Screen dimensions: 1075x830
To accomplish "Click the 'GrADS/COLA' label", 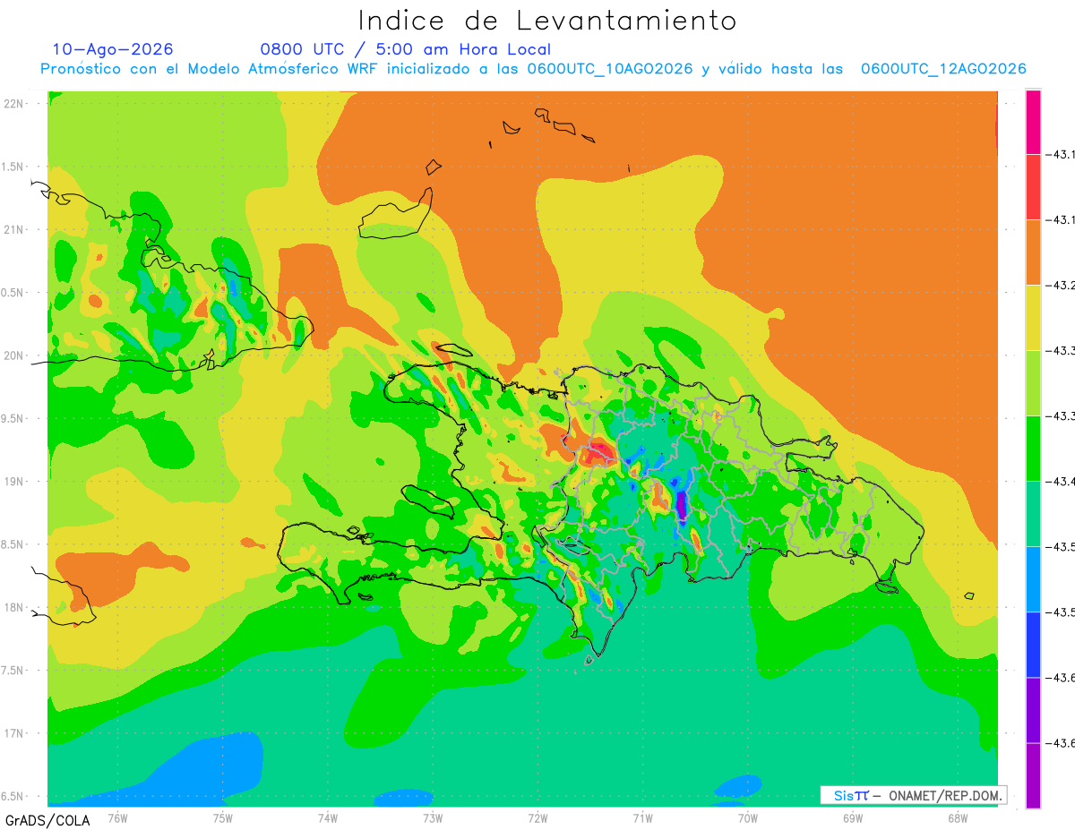I will pyautogui.click(x=47, y=820).
